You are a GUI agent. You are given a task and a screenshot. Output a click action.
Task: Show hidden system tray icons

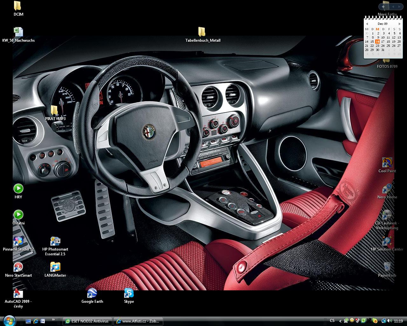[341, 321]
